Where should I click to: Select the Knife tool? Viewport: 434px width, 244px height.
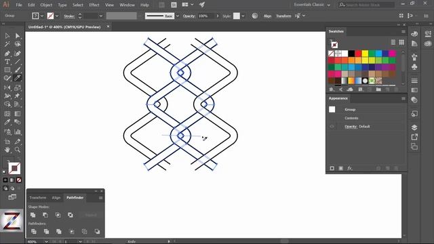pos(18,78)
